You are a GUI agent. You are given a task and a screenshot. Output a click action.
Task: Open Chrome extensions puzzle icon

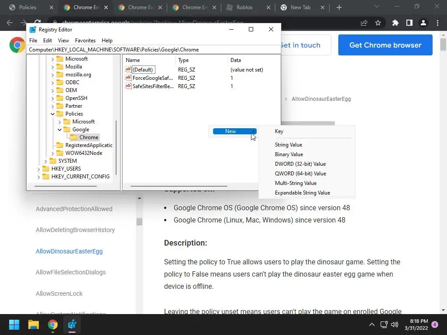tap(395, 23)
